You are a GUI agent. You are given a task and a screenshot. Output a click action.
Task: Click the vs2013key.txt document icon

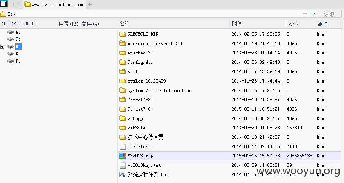pos(123,165)
